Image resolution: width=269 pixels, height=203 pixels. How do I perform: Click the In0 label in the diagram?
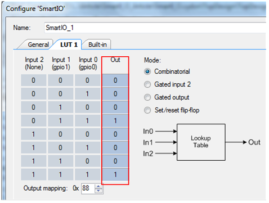148,131
